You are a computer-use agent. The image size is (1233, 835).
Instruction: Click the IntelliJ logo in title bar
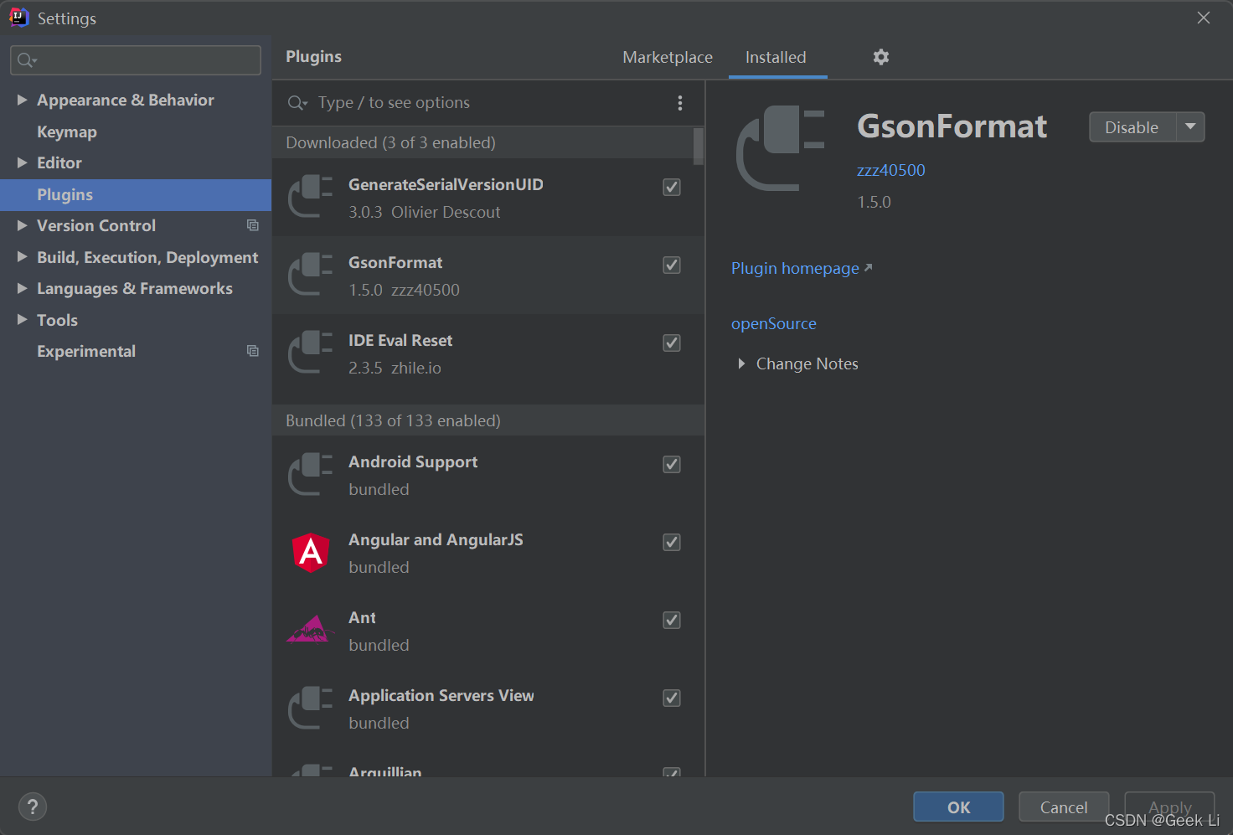18,18
